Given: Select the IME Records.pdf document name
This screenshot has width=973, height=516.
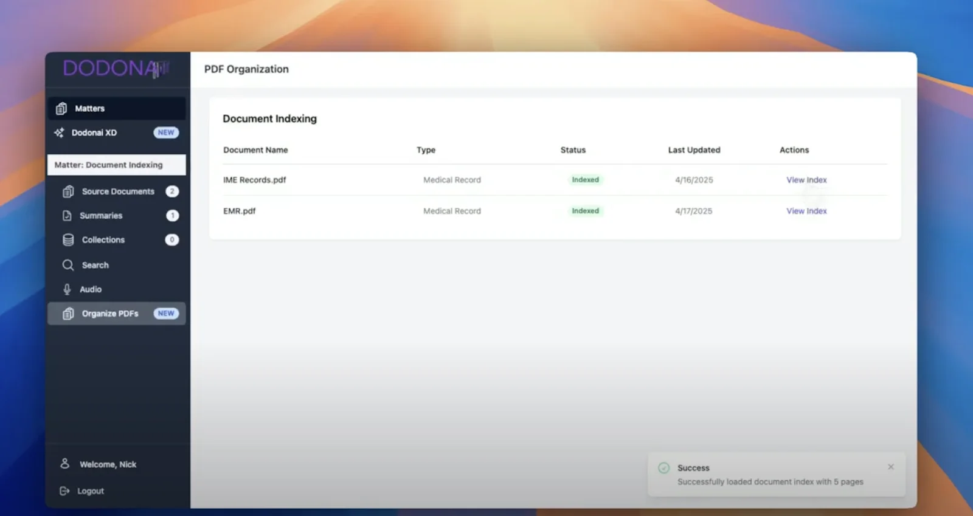Looking at the screenshot, I should coord(254,180).
